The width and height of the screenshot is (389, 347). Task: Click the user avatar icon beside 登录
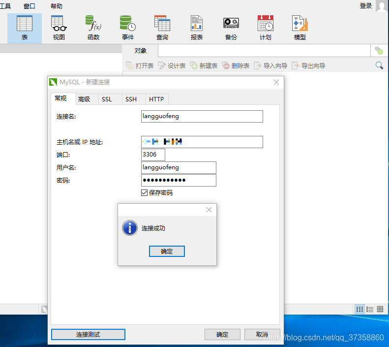coord(382,6)
